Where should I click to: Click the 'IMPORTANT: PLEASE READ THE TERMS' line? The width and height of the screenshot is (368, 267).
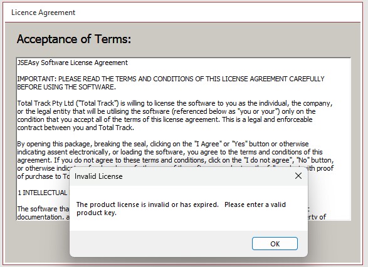pos(171,79)
